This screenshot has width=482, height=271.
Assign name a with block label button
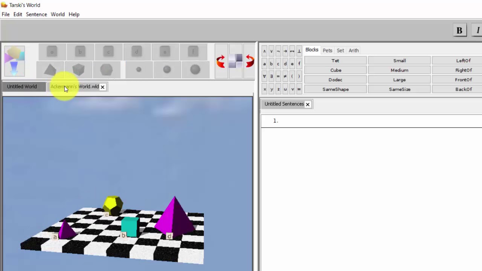[52, 52]
